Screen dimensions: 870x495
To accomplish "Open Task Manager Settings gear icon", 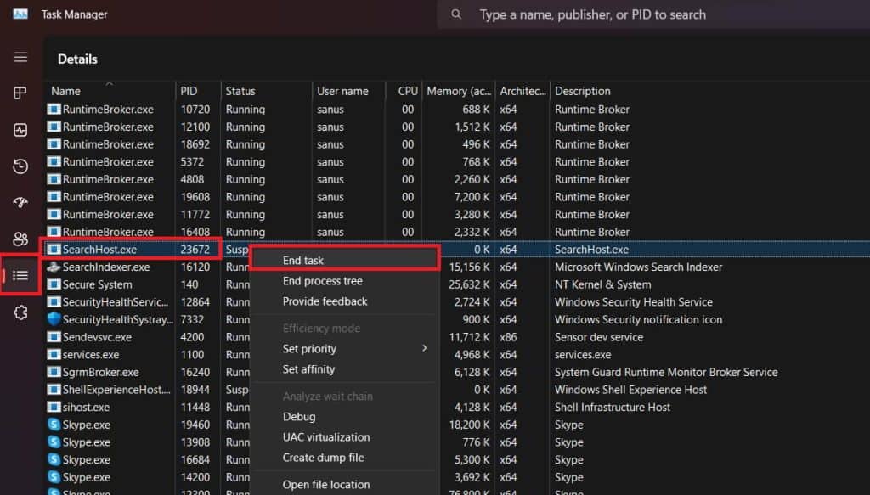I will [20, 312].
